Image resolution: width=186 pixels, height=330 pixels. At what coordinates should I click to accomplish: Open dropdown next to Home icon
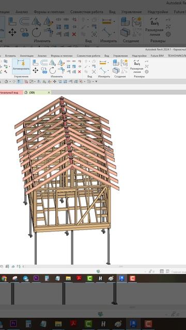click(10, 81)
